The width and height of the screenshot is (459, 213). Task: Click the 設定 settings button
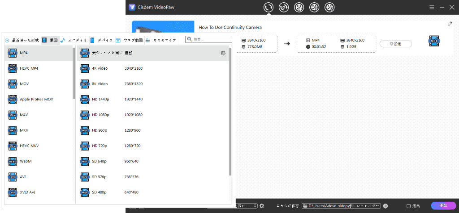pyautogui.click(x=395, y=44)
